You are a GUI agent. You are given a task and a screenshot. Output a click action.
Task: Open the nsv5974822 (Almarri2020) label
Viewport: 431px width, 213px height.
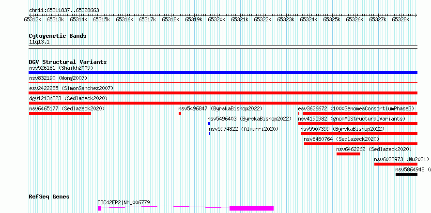coord(244,129)
